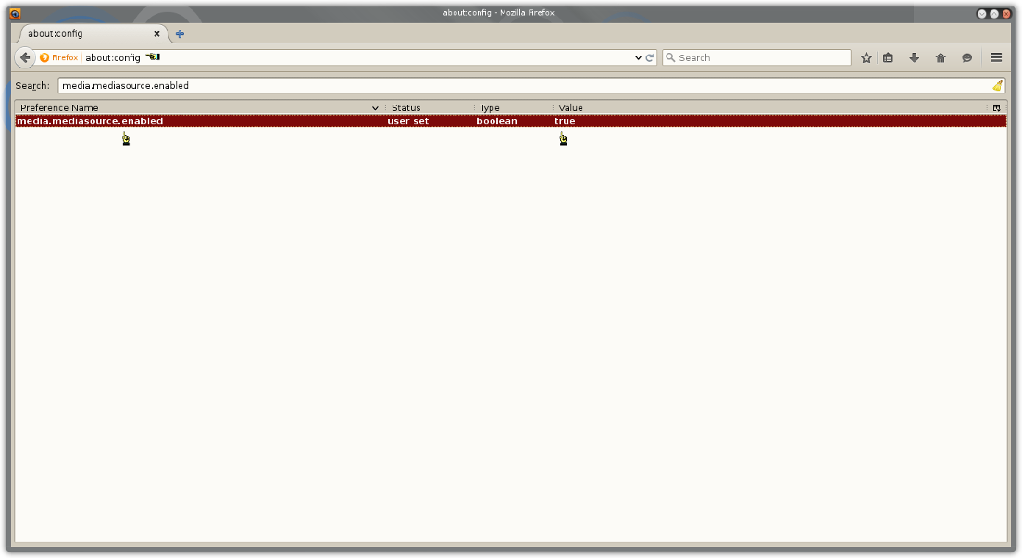Sort by Value column header
The width and height of the screenshot is (1022, 558).
(769, 107)
